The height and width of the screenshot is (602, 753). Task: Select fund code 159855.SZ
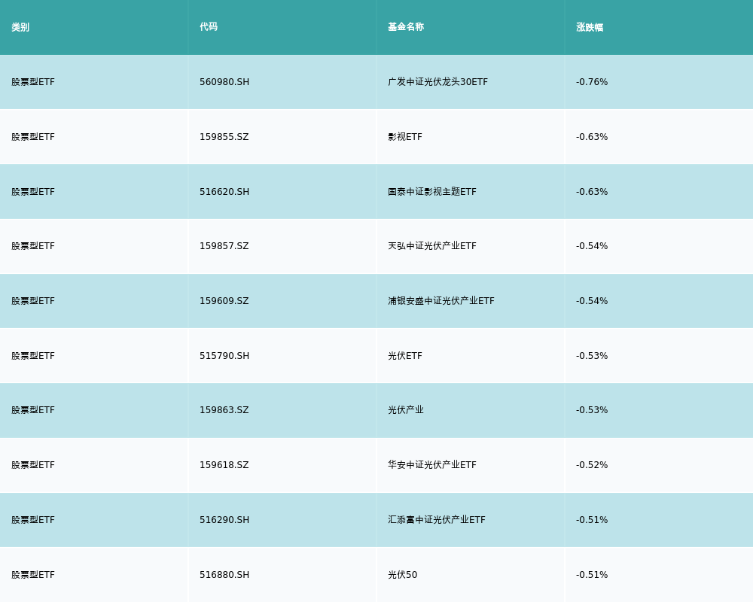224,137
